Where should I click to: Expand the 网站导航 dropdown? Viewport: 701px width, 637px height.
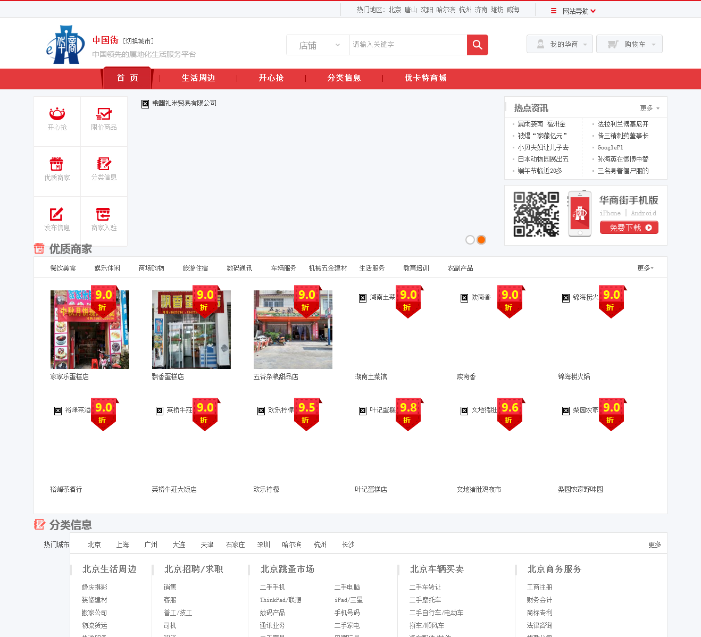click(x=579, y=11)
